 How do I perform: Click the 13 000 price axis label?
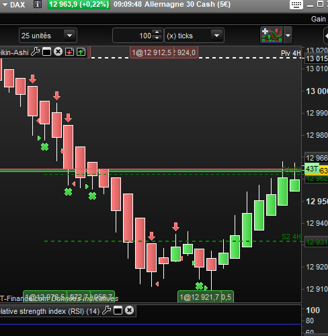[x=317, y=91]
